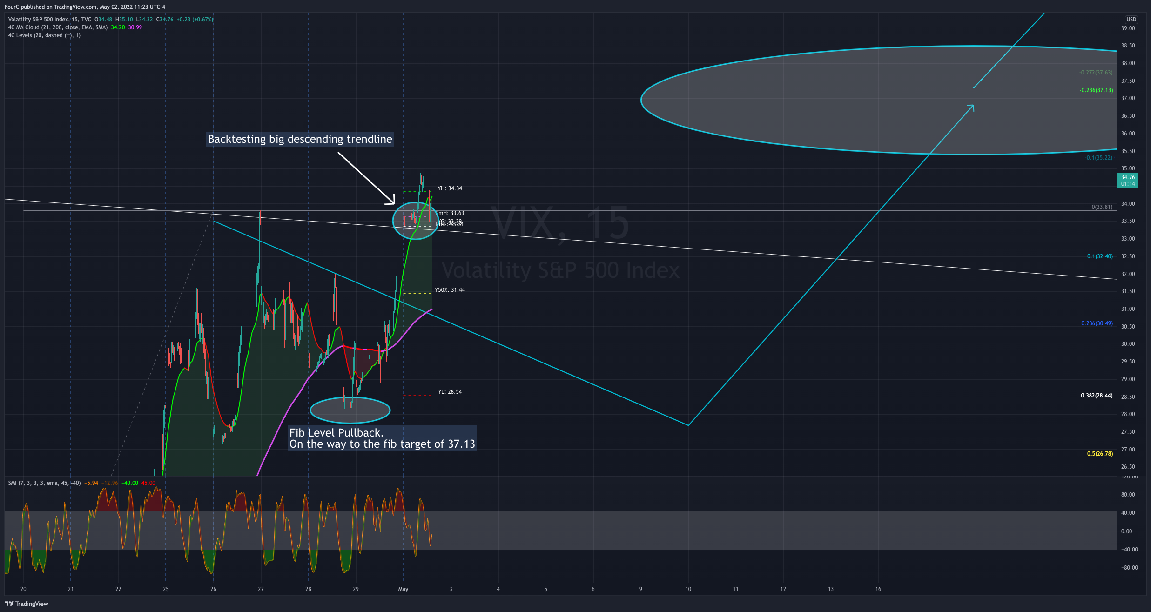This screenshot has width=1151, height=612.
Task: Click the 39.00 price axis label
Action: pyautogui.click(x=1128, y=28)
